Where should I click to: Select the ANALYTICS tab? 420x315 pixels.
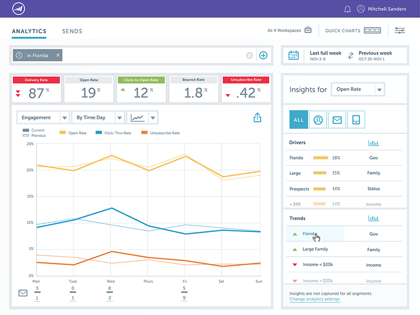(x=29, y=31)
